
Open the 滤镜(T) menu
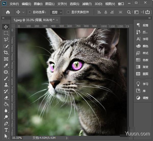click(87, 4)
